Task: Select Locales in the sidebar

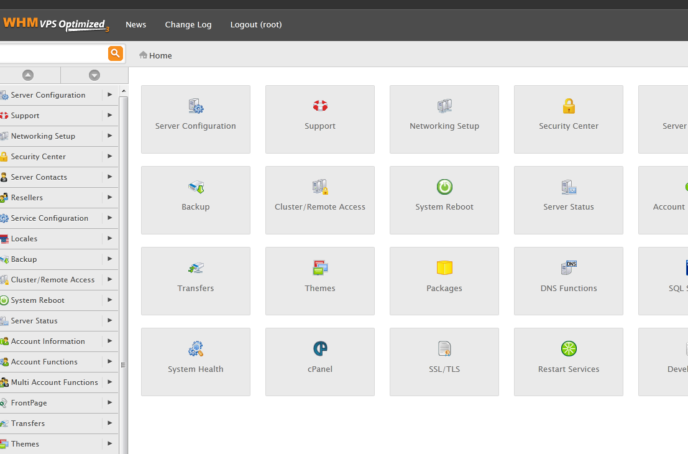Action: pos(24,239)
